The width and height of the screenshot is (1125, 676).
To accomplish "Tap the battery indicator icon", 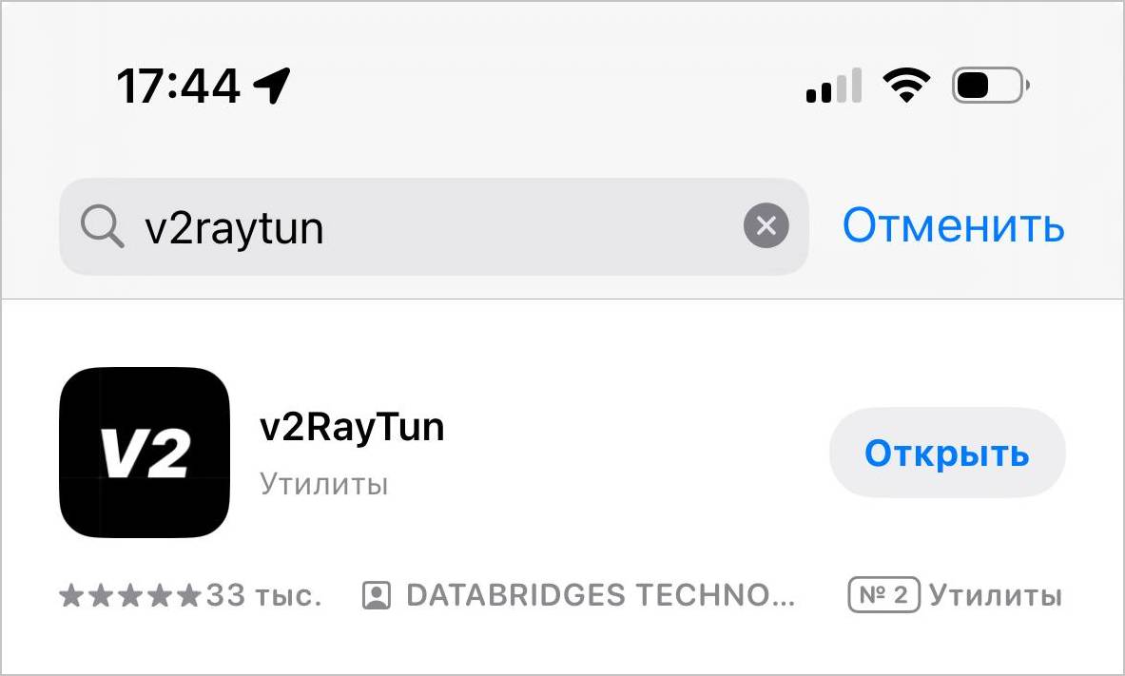I will [x=991, y=86].
